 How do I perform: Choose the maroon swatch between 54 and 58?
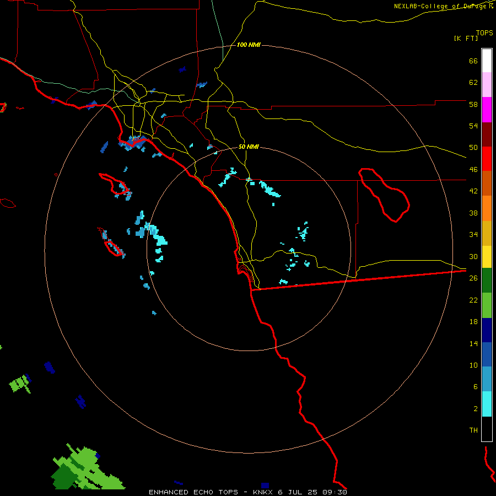point(487,134)
